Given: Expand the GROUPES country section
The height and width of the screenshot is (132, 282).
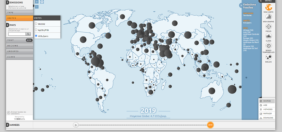Looking at the screenshot, I should [19, 51].
